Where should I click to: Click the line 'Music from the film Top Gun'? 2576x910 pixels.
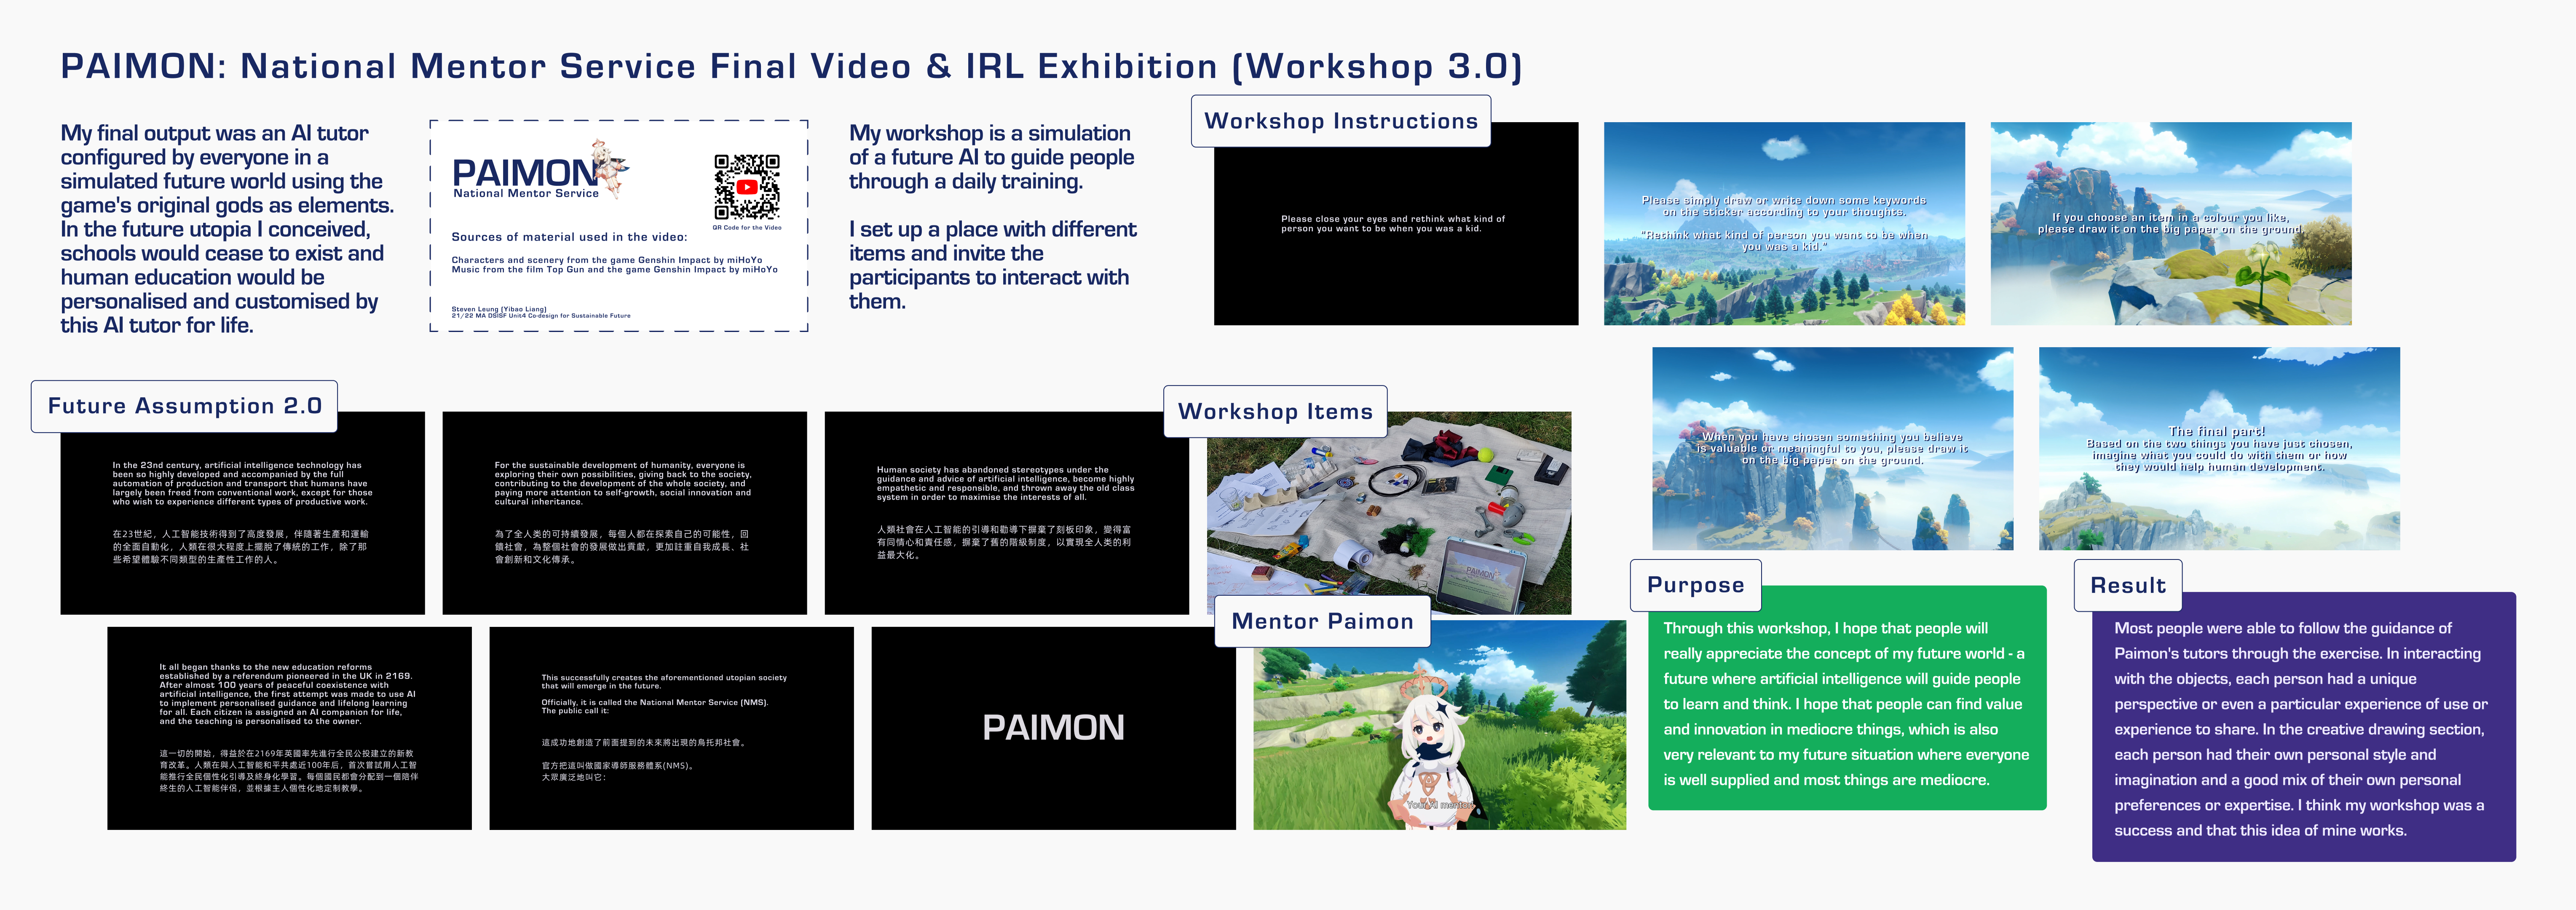[614, 269]
